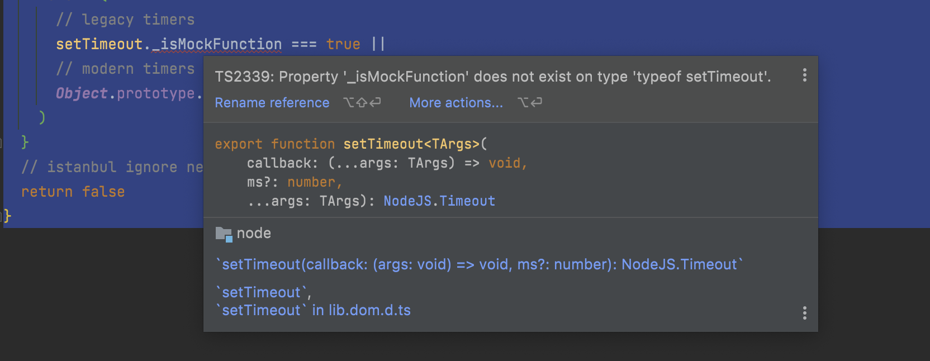Click the return false statement
Screen dimensions: 930x361
coord(73,192)
